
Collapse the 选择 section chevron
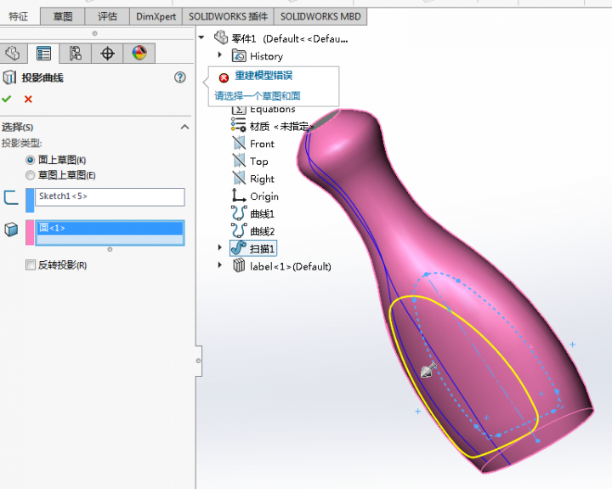[184, 127]
